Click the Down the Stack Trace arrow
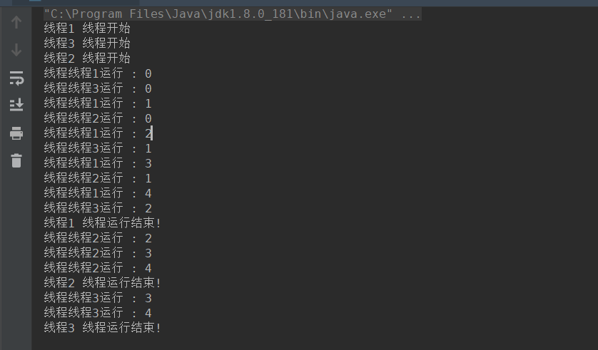598x350 pixels. pyautogui.click(x=16, y=50)
